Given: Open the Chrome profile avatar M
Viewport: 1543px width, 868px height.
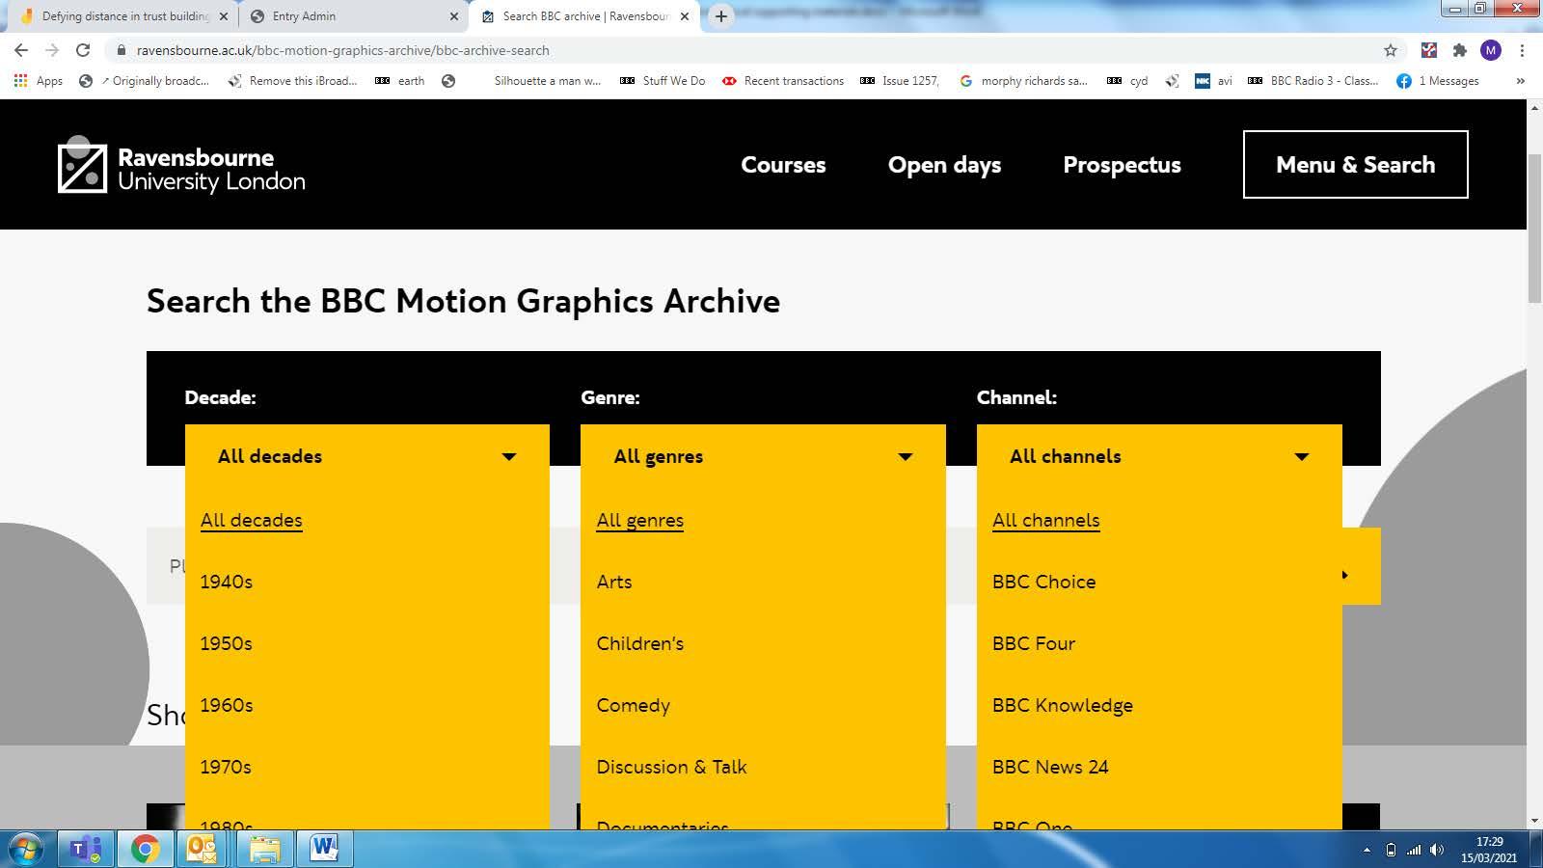Looking at the screenshot, I should pyautogui.click(x=1491, y=50).
